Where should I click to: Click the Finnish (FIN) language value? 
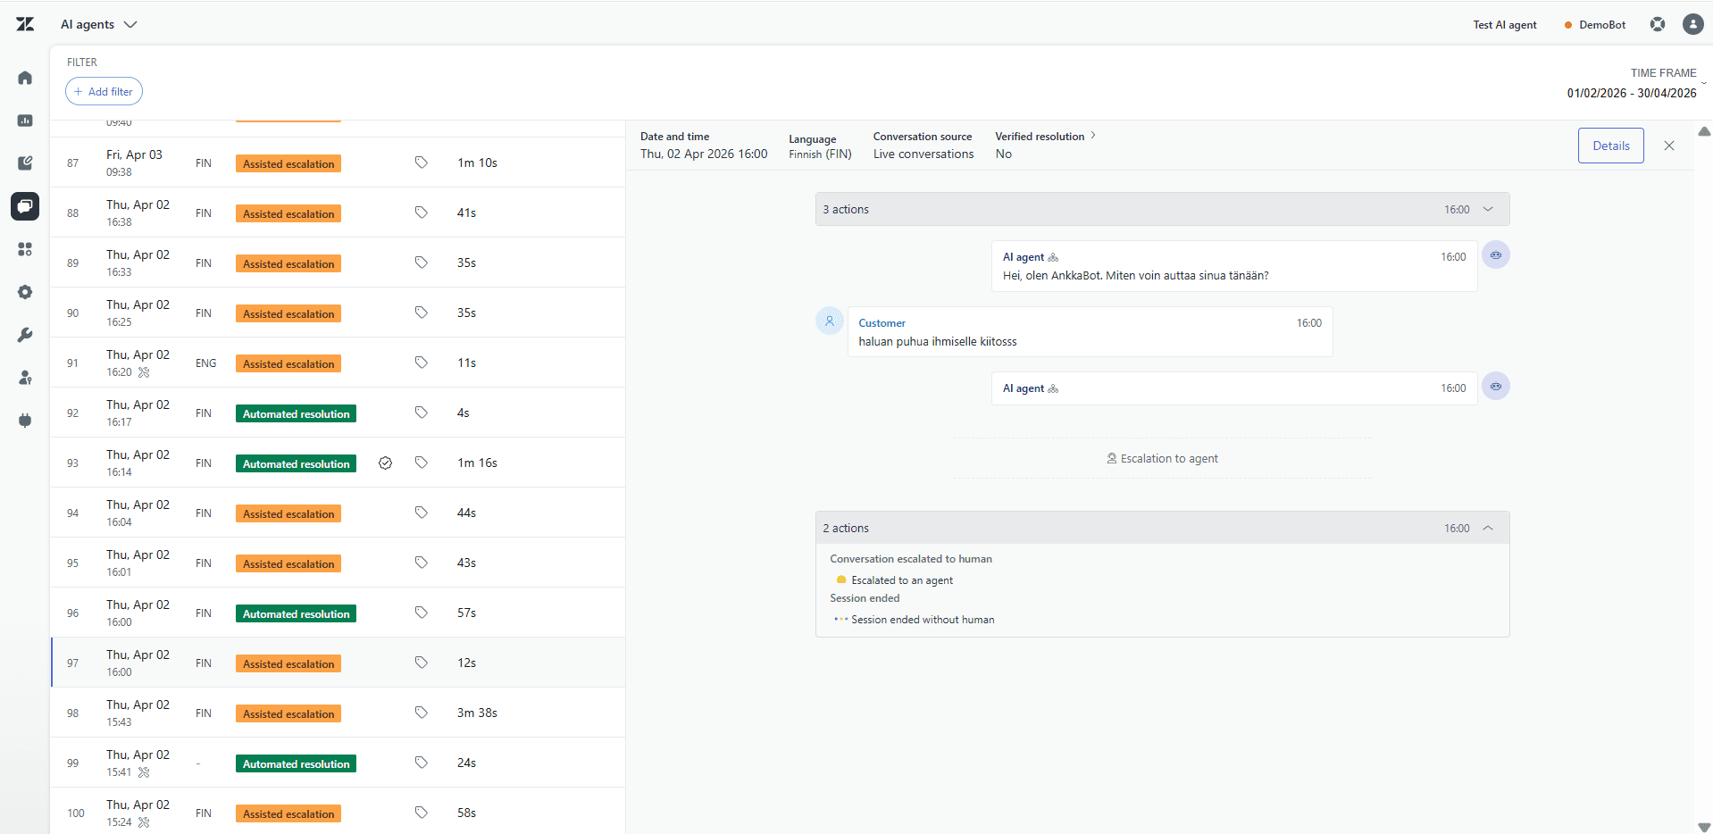(x=820, y=154)
